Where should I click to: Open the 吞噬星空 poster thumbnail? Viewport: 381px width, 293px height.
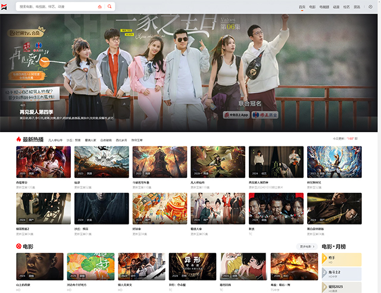[43, 162]
